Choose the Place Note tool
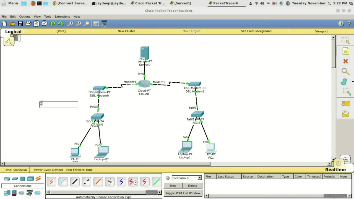 click(345, 51)
